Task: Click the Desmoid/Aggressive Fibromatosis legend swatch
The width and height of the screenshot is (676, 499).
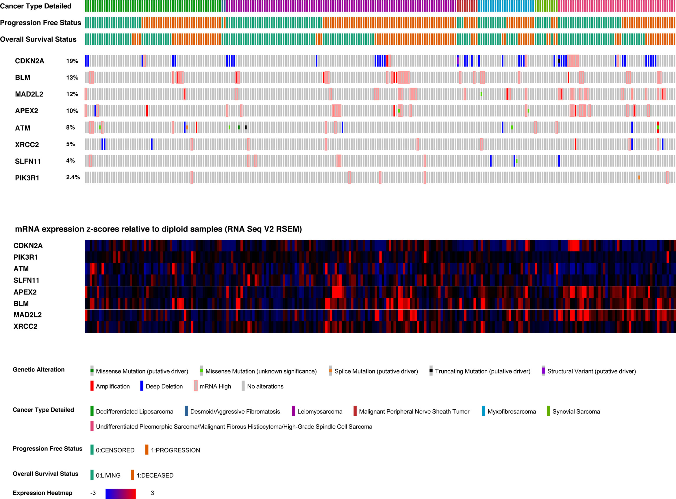Action: [186, 411]
